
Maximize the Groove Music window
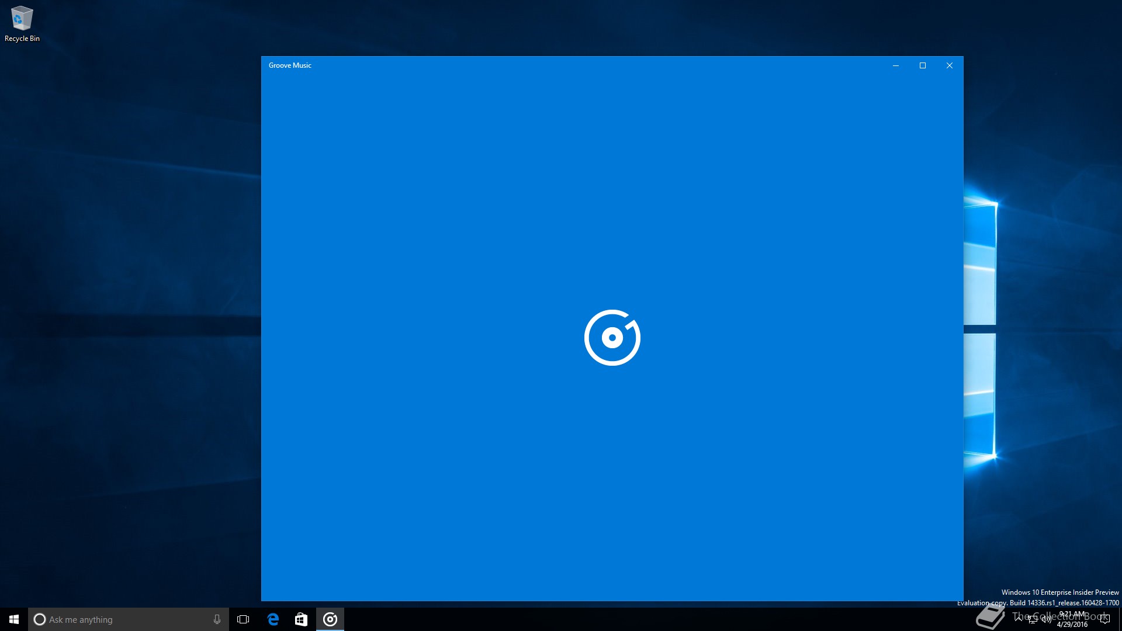[x=923, y=65]
